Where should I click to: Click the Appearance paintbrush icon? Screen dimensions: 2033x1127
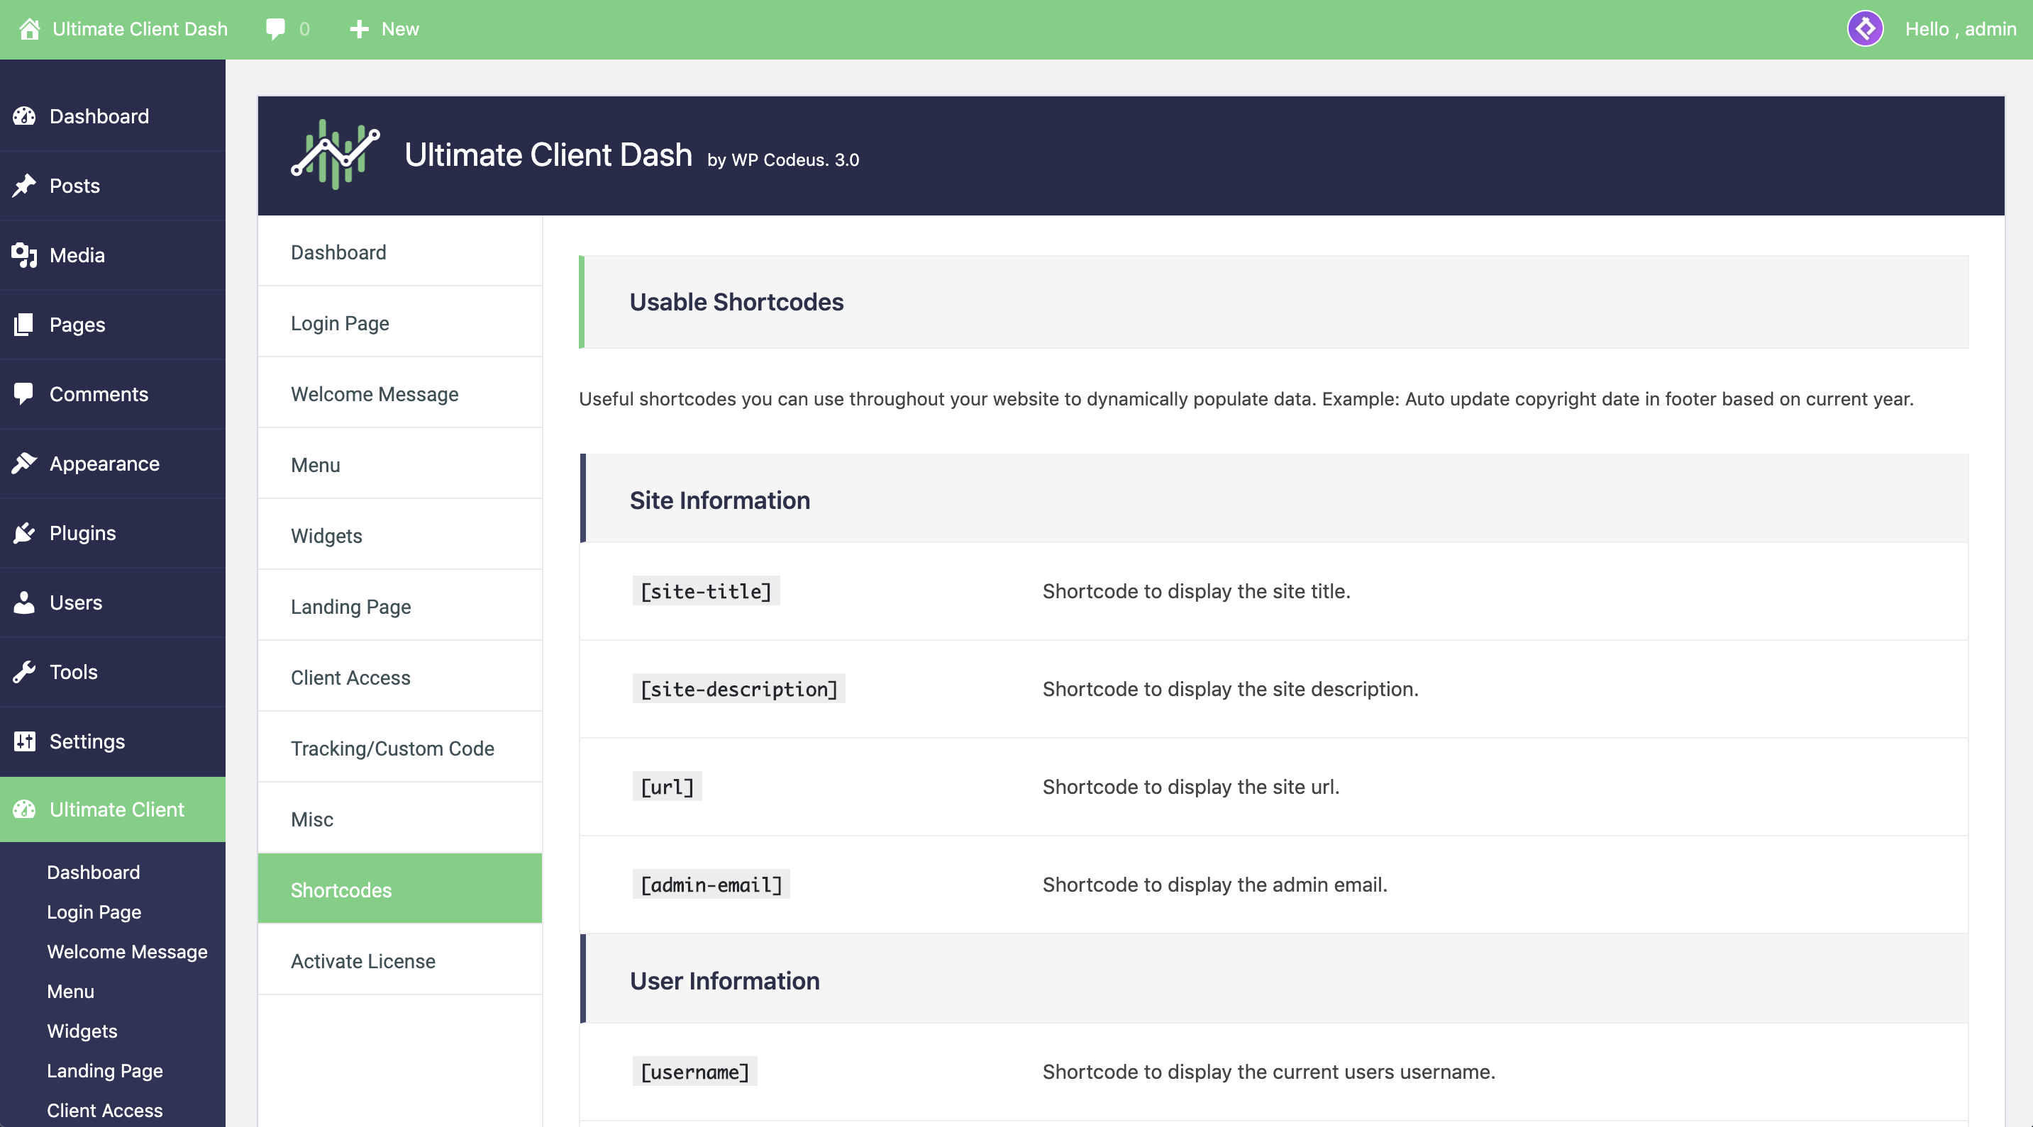[24, 464]
